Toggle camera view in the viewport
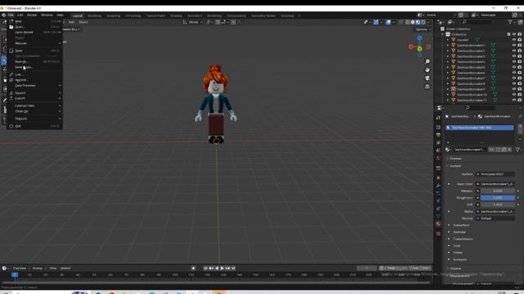The width and height of the screenshot is (524, 294). pyautogui.click(x=427, y=78)
